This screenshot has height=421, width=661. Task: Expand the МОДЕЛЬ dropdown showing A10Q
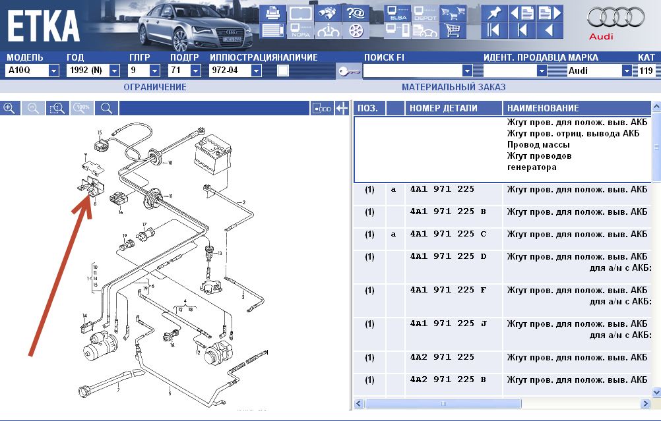coord(53,70)
